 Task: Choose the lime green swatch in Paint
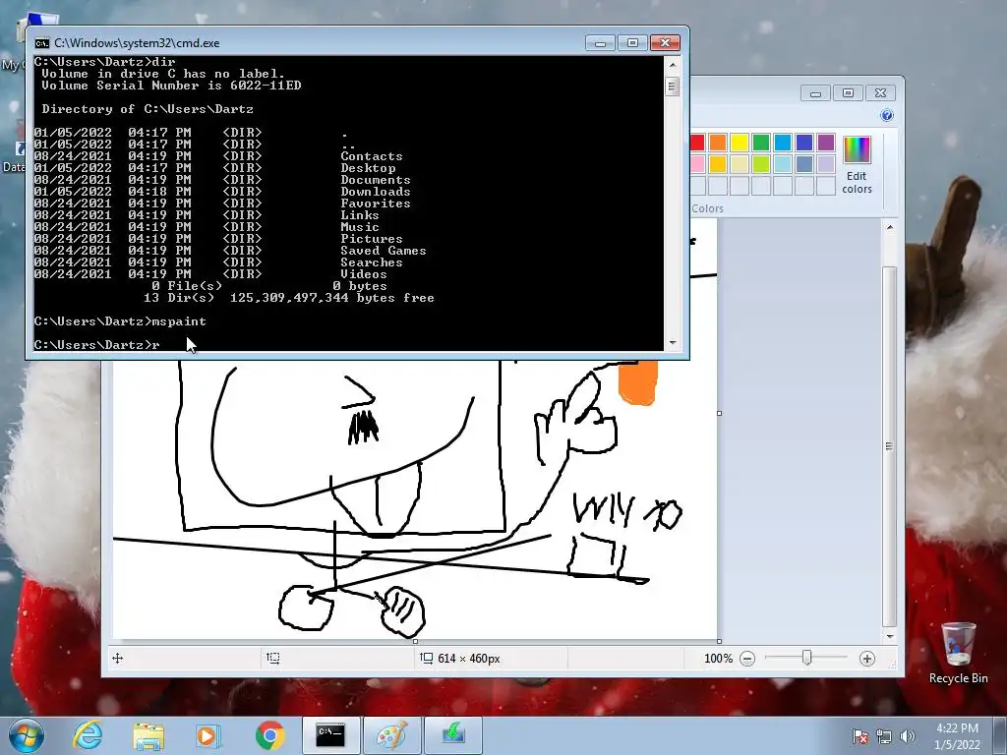click(761, 164)
